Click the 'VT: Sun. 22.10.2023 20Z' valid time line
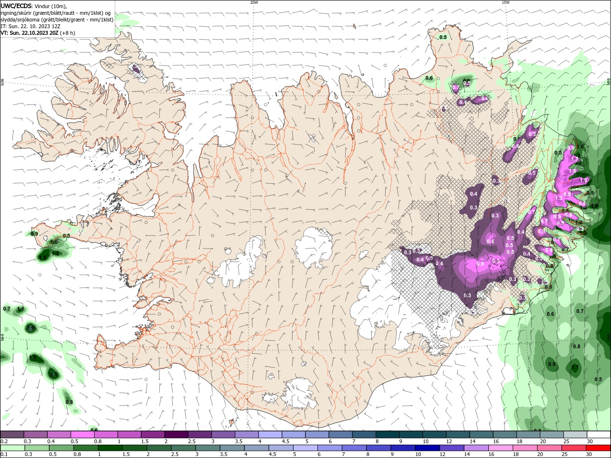 pos(38,33)
